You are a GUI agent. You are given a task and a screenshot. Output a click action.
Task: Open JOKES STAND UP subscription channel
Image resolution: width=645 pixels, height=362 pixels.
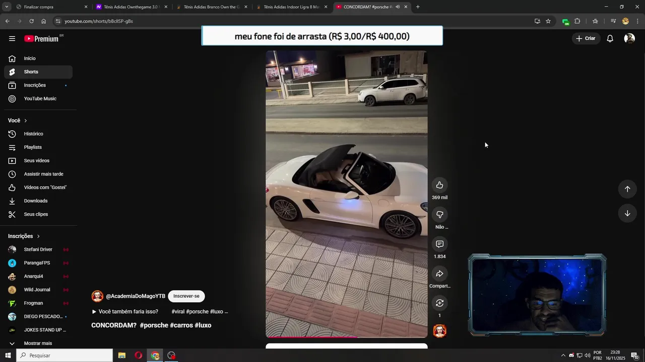pos(38,330)
